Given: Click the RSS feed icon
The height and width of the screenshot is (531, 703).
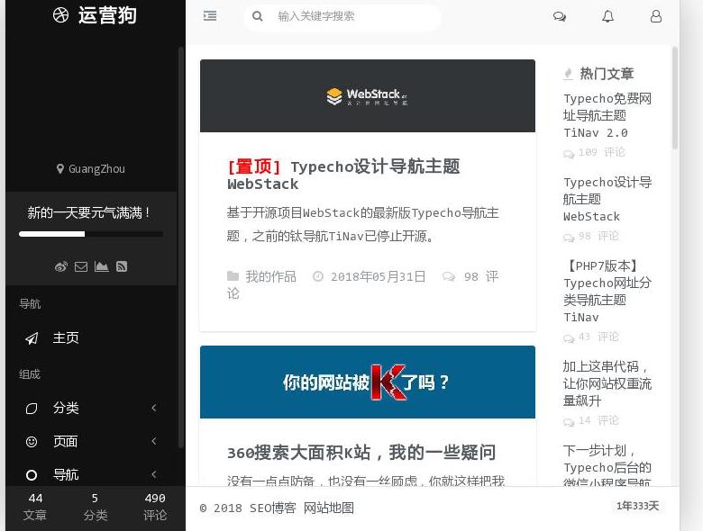Looking at the screenshot, I should [122, 266].
